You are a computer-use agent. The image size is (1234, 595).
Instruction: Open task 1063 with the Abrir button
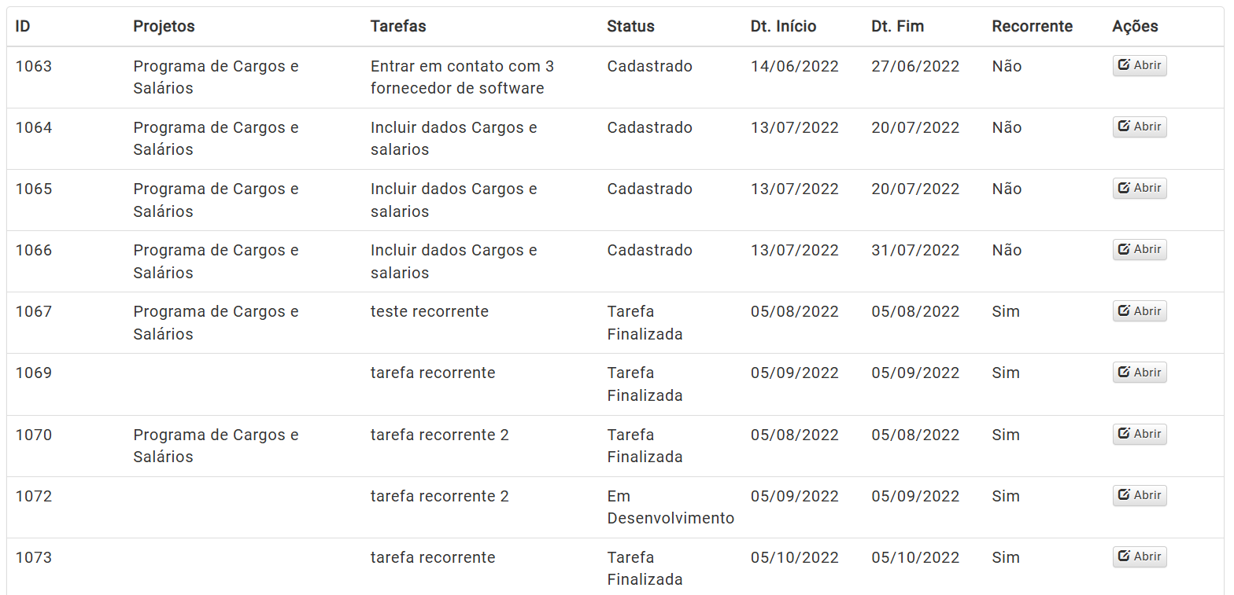[1140, 65]
